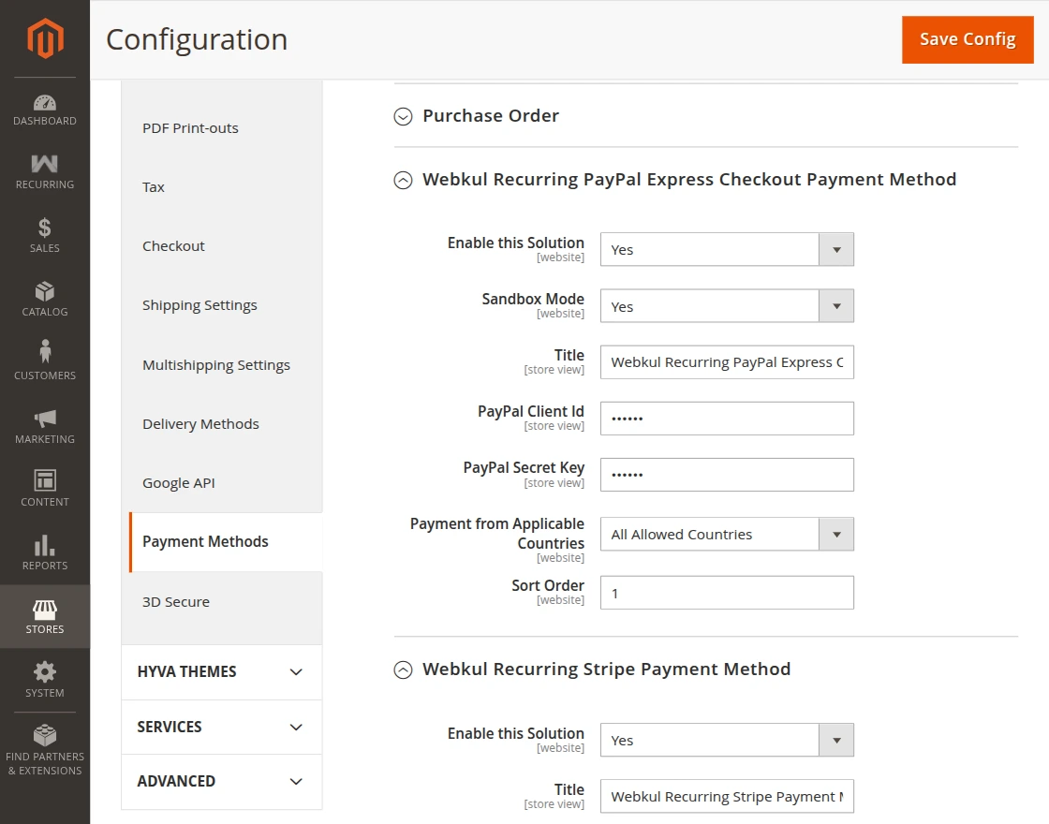
Task: Click the Magento logo at the top
Action: pos(44,37)
